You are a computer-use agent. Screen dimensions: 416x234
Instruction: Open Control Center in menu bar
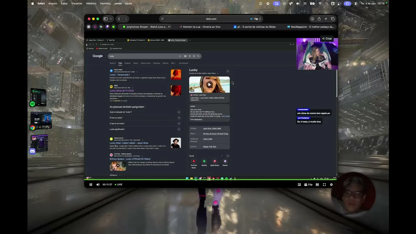356,4
